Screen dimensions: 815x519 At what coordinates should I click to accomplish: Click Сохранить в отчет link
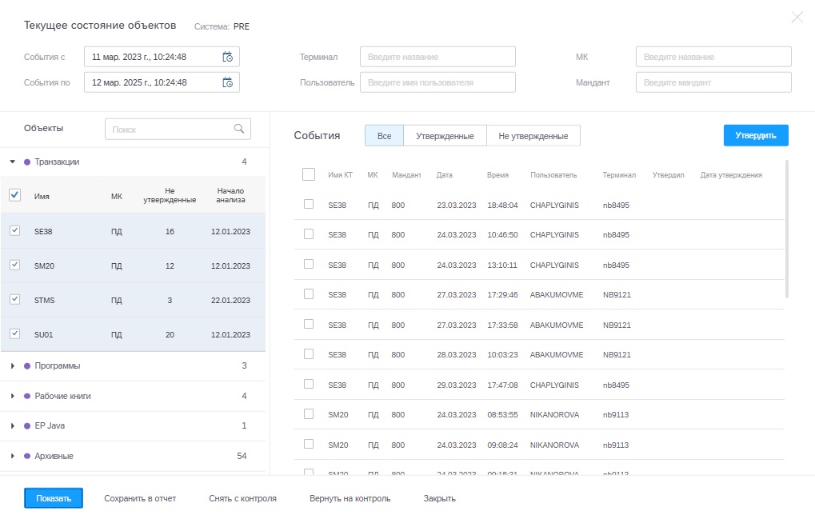pyautogui.click(x=140, y=498)
